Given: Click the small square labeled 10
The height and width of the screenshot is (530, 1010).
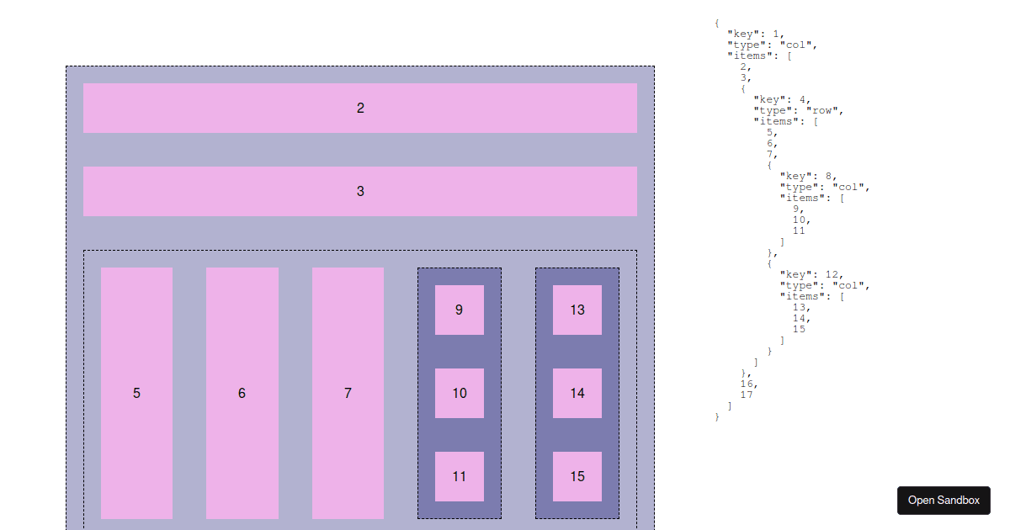Looking at the screenshot, I should pyautogui.click(x=459, y=393).
